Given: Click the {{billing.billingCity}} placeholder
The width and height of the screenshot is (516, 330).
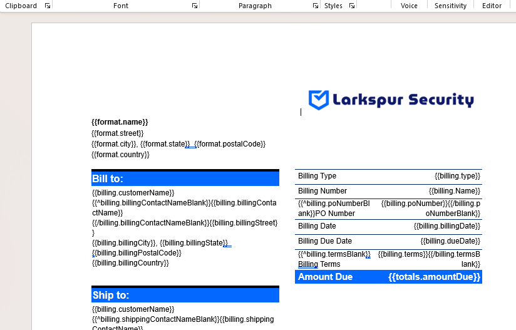Looking at the screenshot, I should click(124, 243).
